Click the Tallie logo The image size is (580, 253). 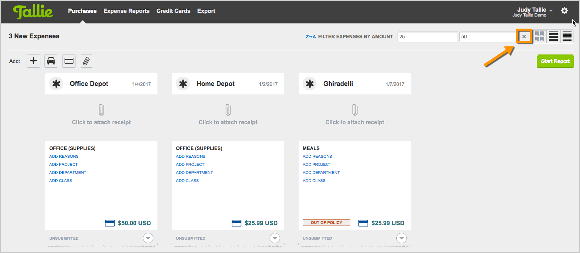point(33,12)
